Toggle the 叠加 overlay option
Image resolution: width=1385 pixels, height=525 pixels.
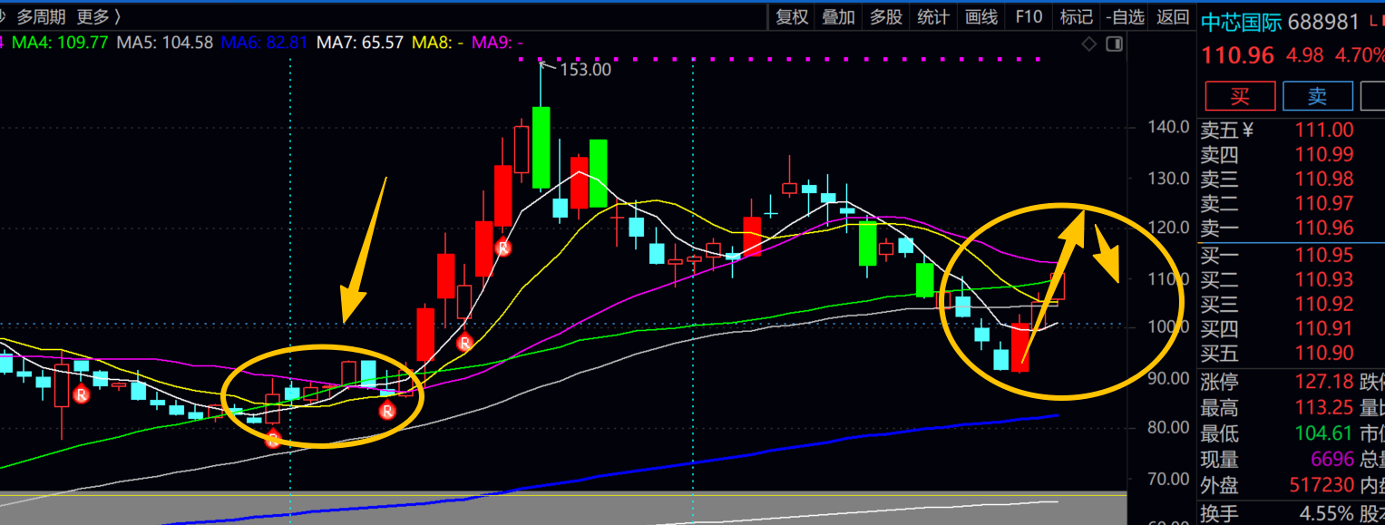[836, 16]
